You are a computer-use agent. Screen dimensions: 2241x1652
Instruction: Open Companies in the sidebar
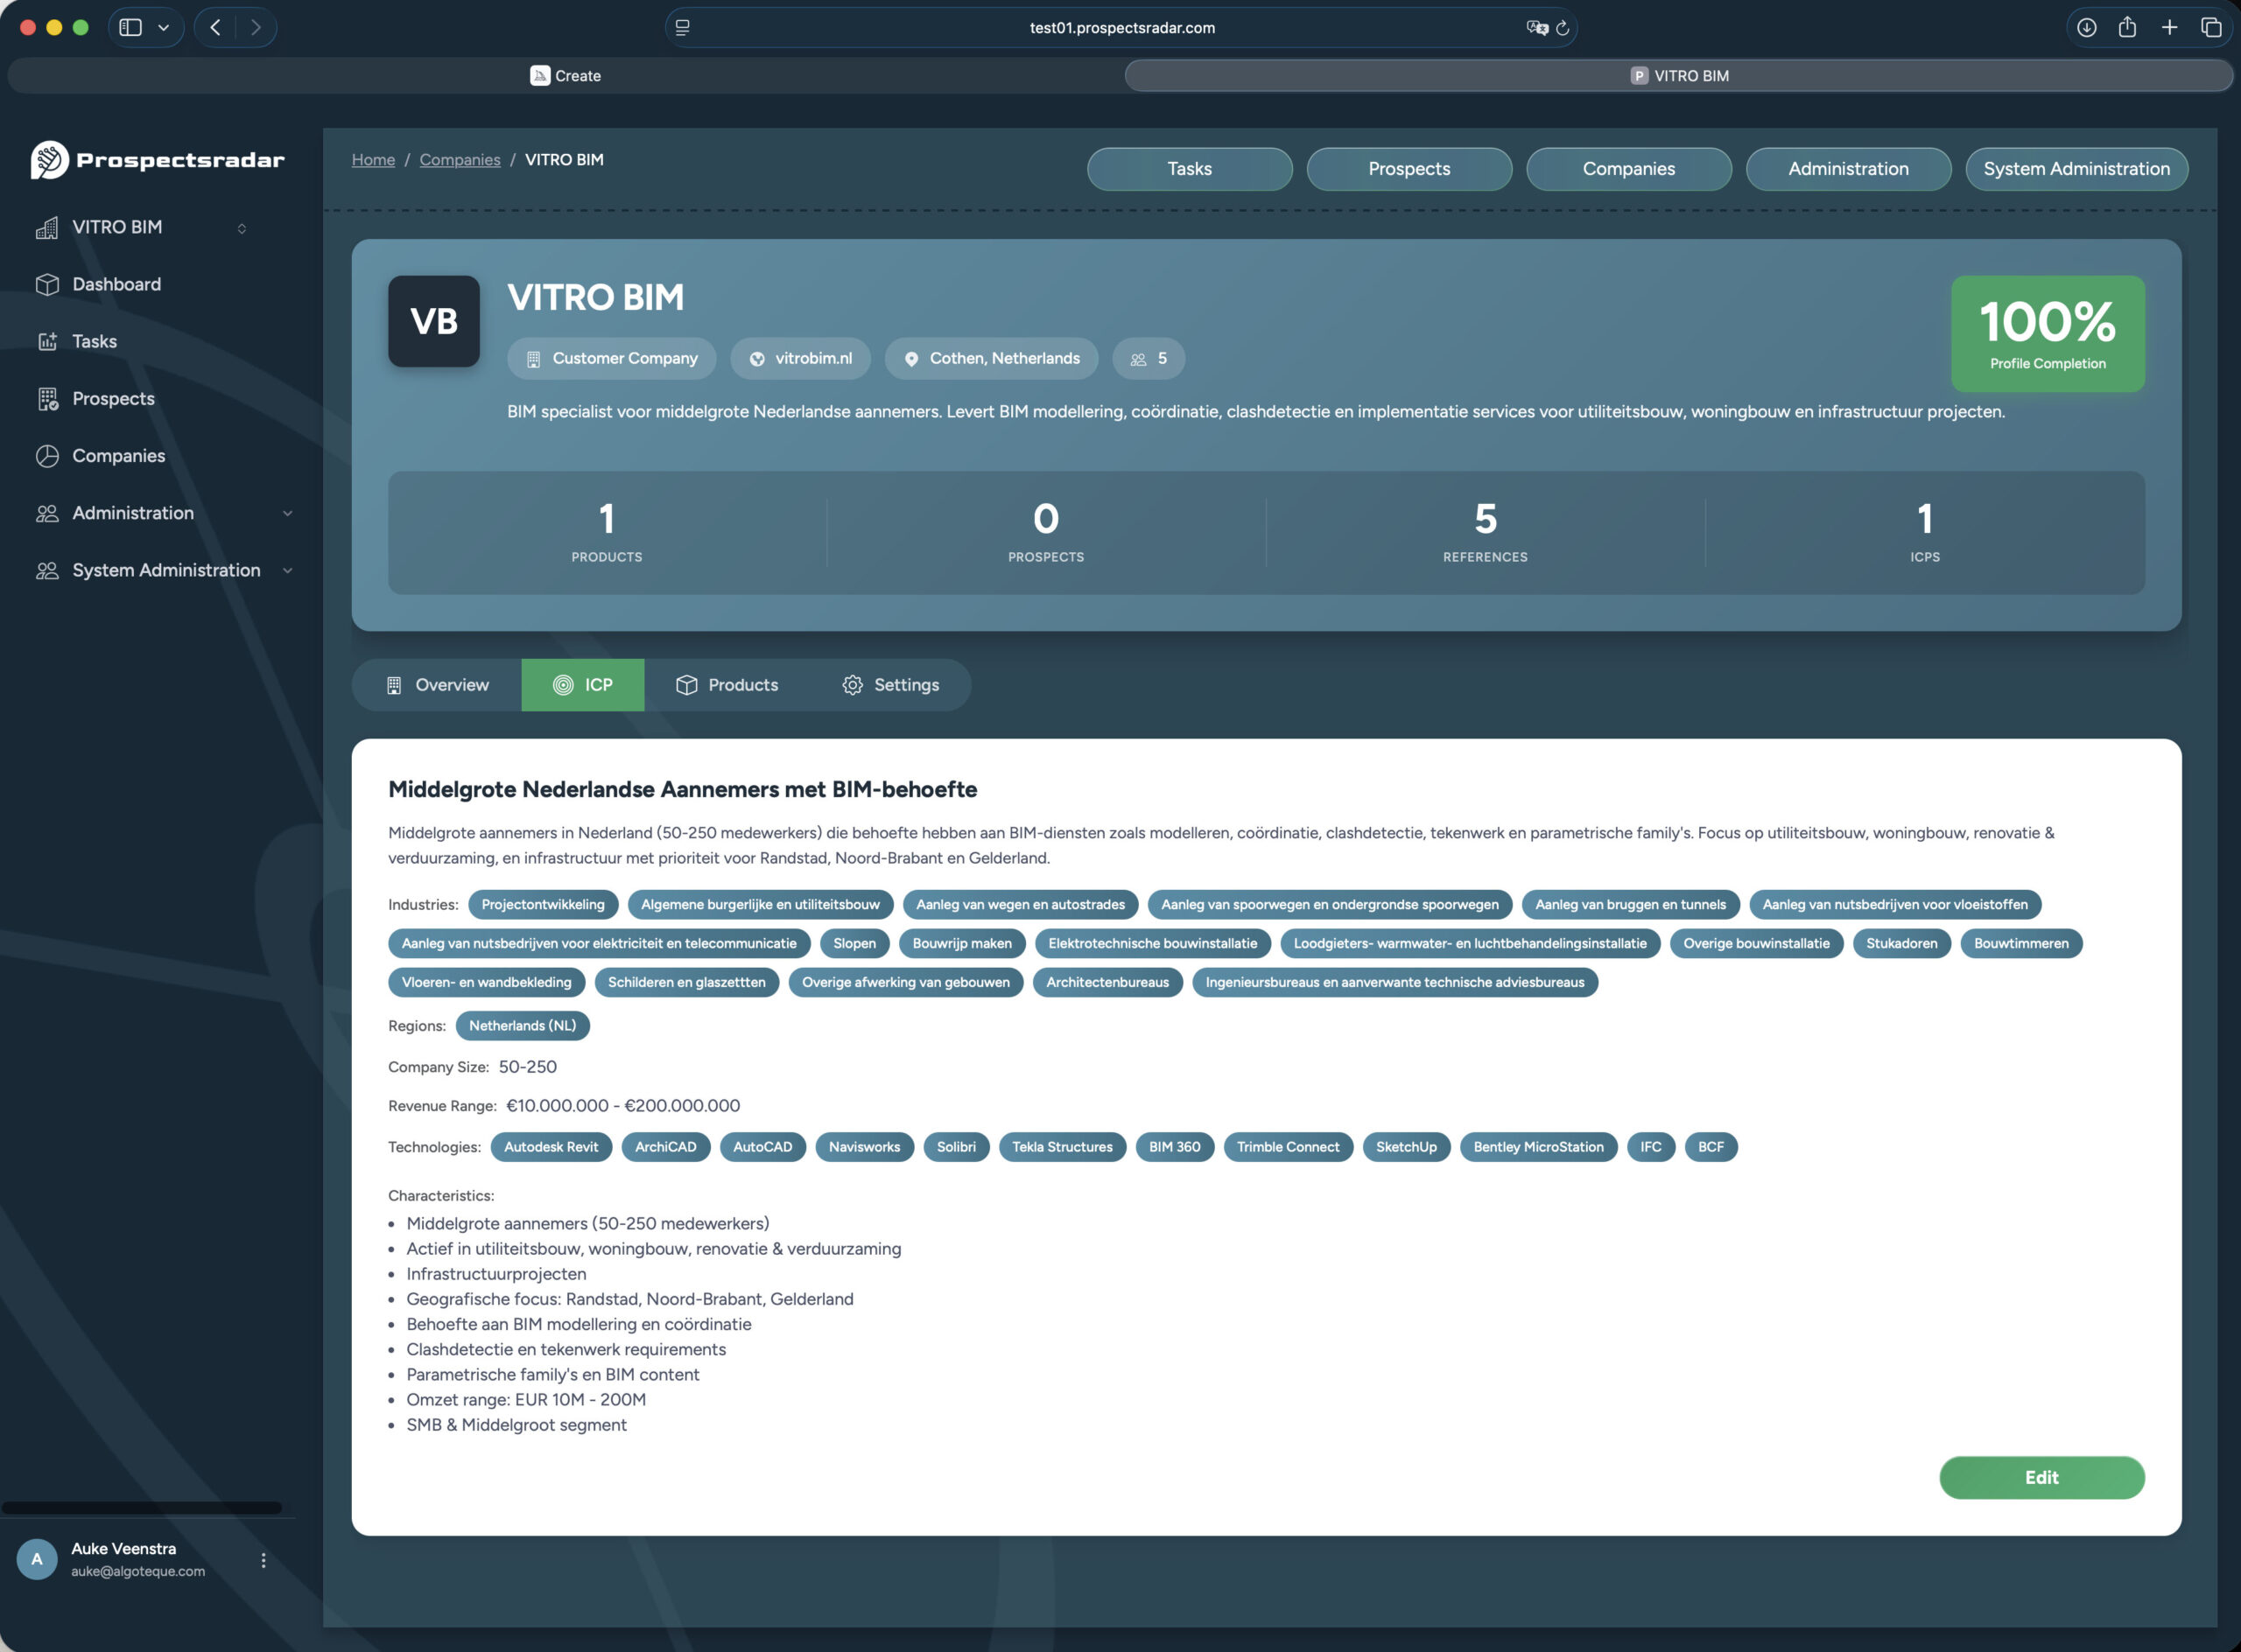(x=120, y=455)
